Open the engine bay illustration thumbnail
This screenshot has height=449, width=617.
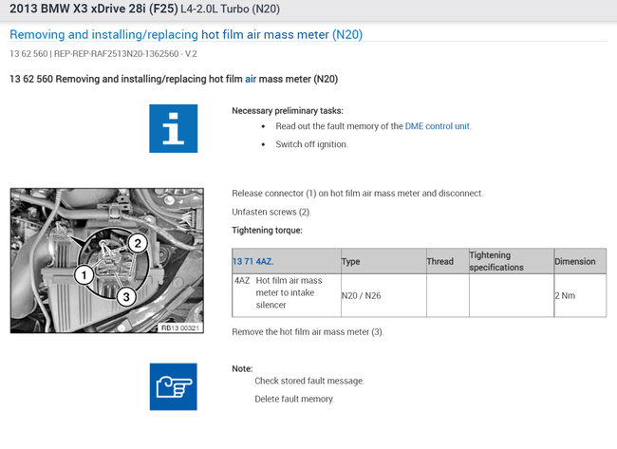point(107,260)
